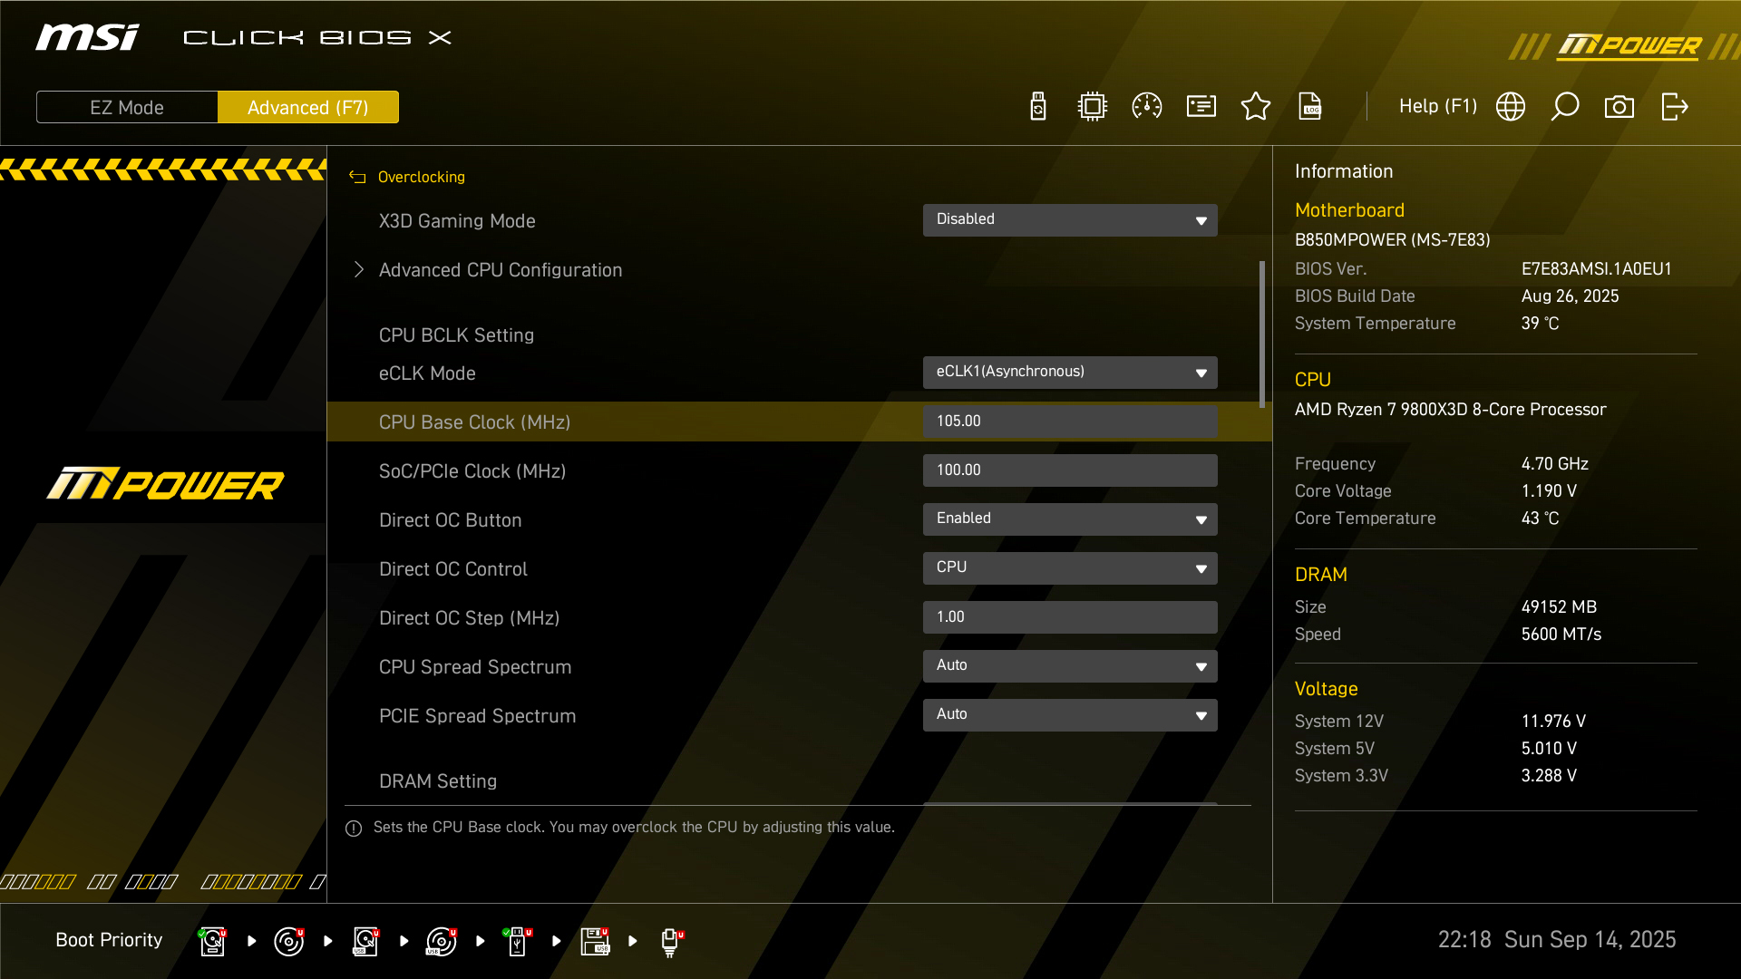This screenshot has height=979, width=1741.
Task: Open the eCLK Mode dropdown
Action: pyautogui.click(x=1070, y=373)
